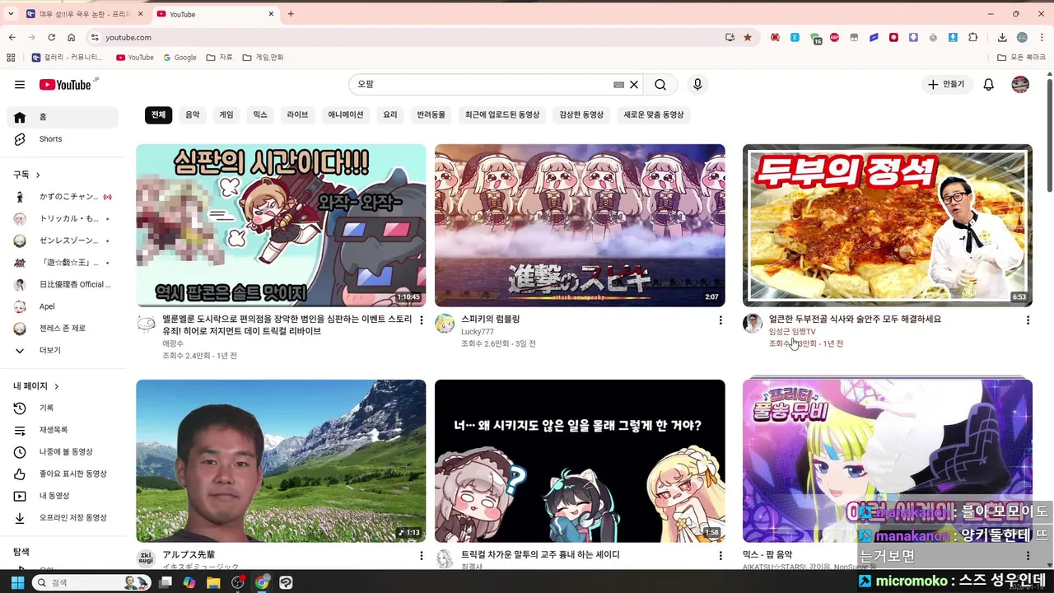This screenshot has height=593, width=1054.
Task: Clear the search box text with X
Action: [634, 85]
